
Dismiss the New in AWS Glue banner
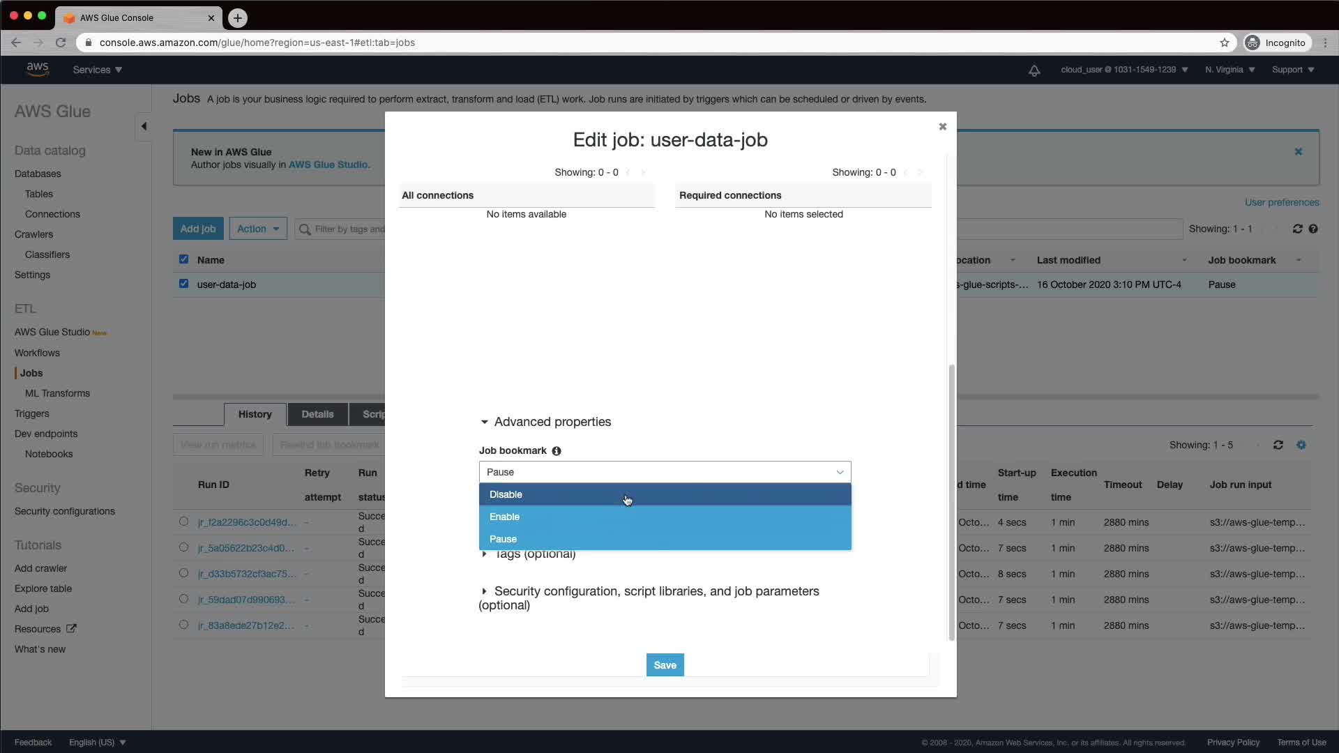[x=1298, y=151]
